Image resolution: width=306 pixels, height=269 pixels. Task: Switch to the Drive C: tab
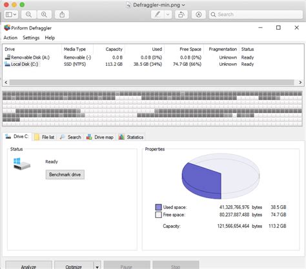(x=17, y=137)
